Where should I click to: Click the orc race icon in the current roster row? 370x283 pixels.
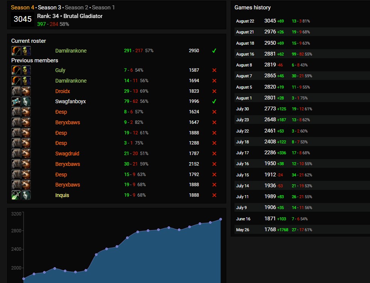point(26,51)
